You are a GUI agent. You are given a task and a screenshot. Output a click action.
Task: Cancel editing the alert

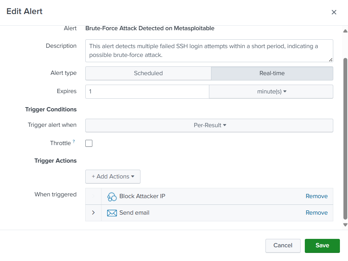283,246
